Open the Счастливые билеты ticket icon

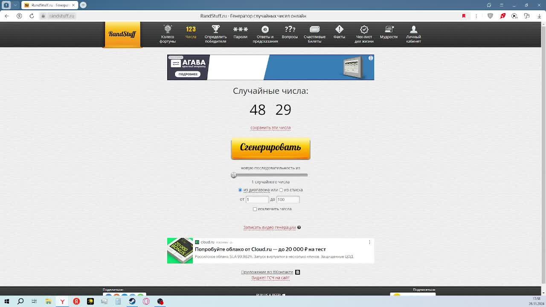314,29
